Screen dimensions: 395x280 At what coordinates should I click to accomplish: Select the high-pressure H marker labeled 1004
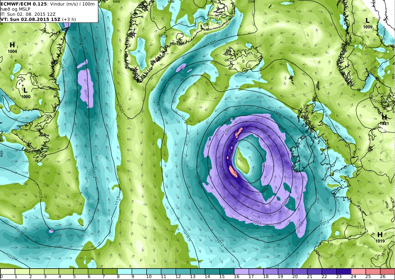(x=12, y=45)
